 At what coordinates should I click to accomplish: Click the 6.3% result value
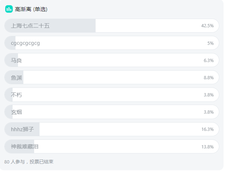point(208,60)
